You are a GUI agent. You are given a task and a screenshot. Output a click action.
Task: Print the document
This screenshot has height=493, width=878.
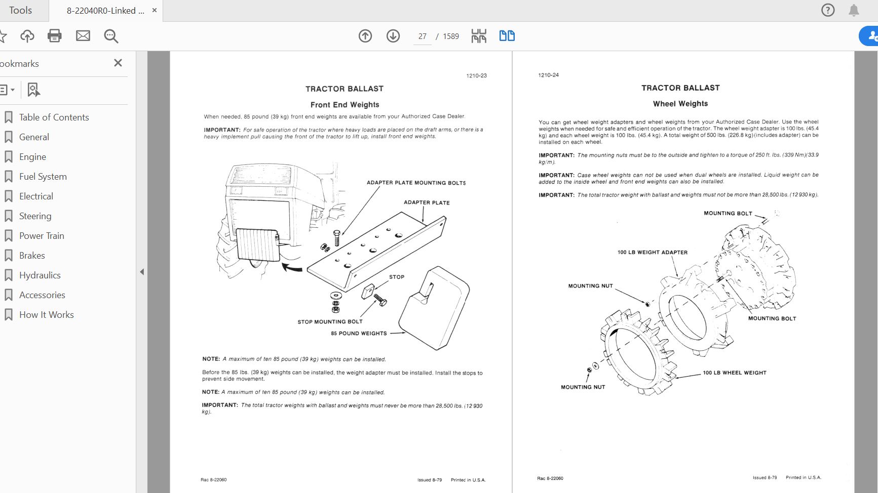tap(55, 35)
